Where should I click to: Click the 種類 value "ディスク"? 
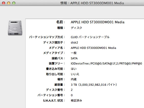(76, 28)
